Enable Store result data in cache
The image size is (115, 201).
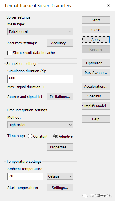[x=10, y=53]
